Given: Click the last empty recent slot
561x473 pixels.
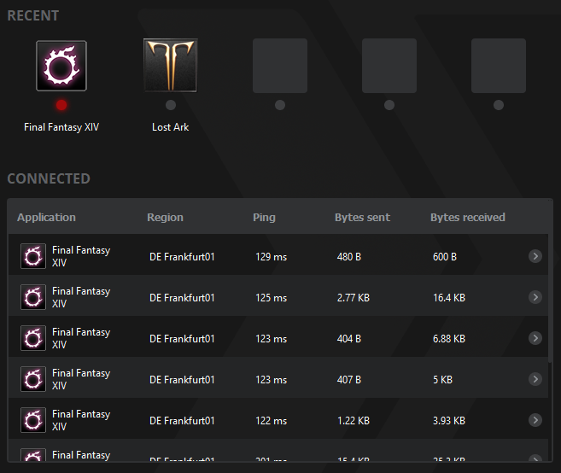Looking at the screenshot, I should click(499, 66).
